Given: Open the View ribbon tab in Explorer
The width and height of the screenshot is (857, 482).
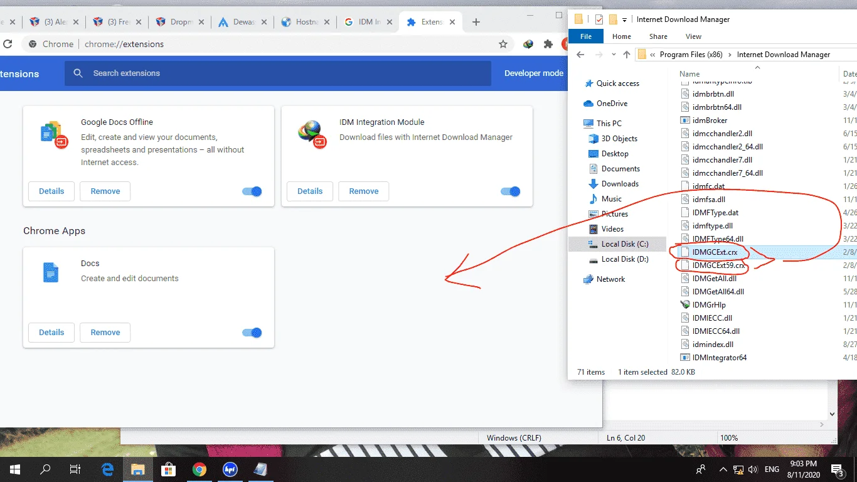Looking at the screenshot, I should pos(693,36).
